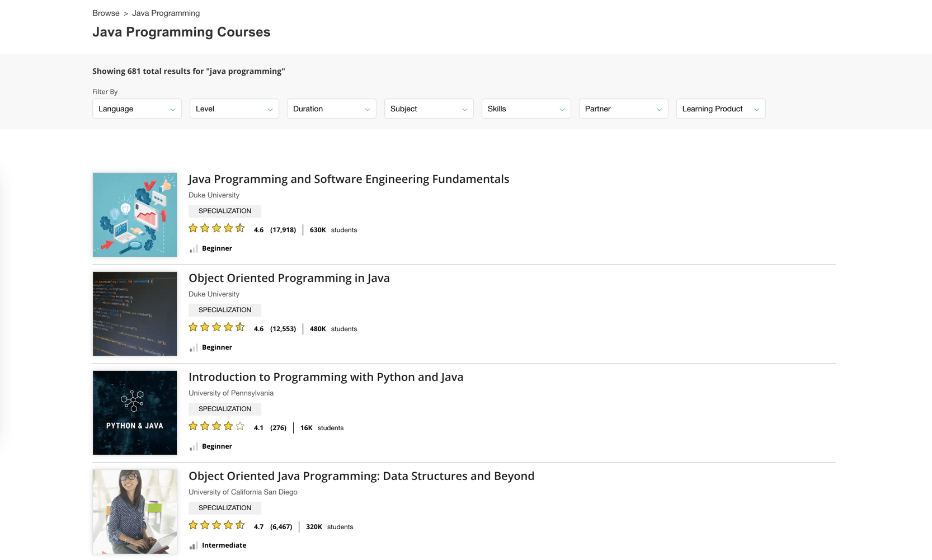The width and height of the screenshot is (932, 560).
Task: Click the SPECIALIZATION badge on the Duke Fundamentals course
Action: (x=224, y=211)
